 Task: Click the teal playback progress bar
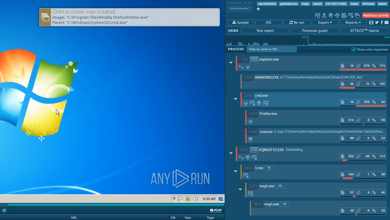[115, 205]
